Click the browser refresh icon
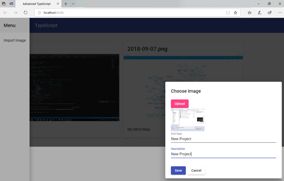The width and height of the screenshot is (284, 181). point(25,12)
